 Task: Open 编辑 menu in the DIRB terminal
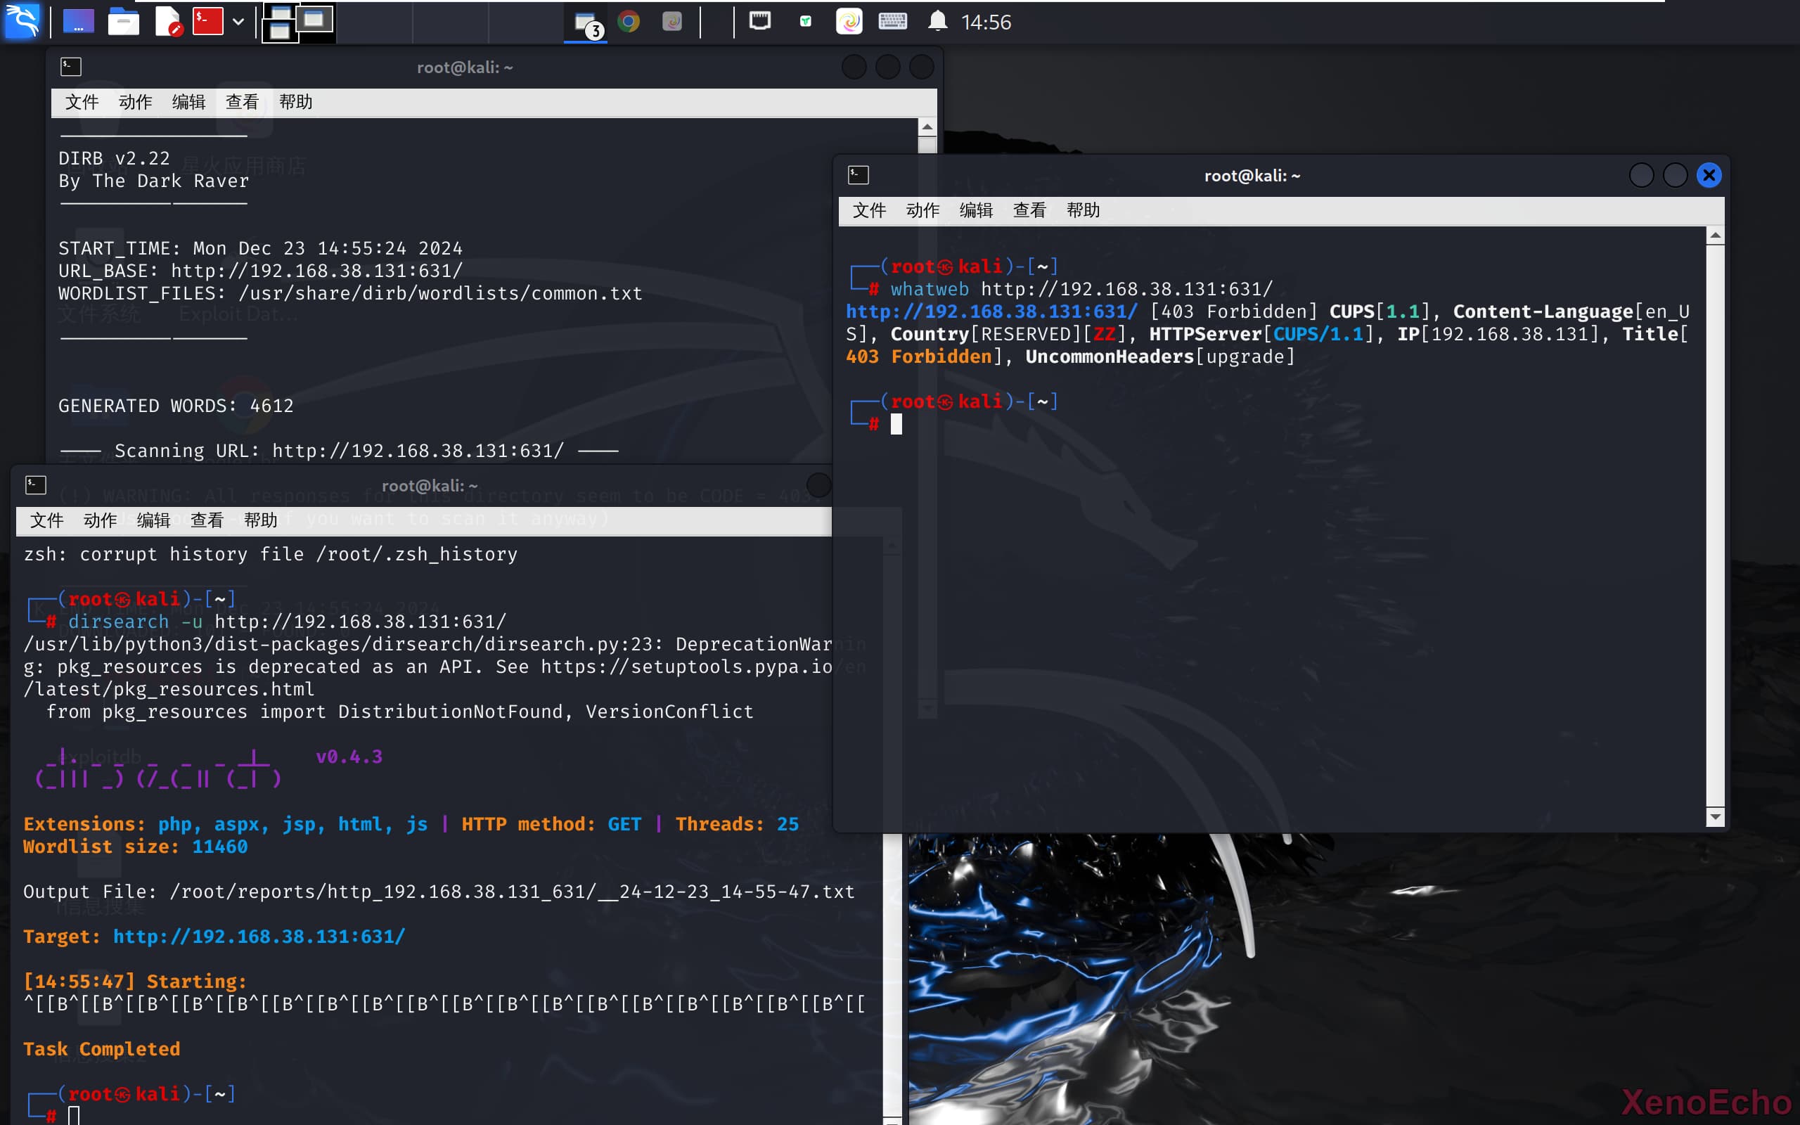188,102
